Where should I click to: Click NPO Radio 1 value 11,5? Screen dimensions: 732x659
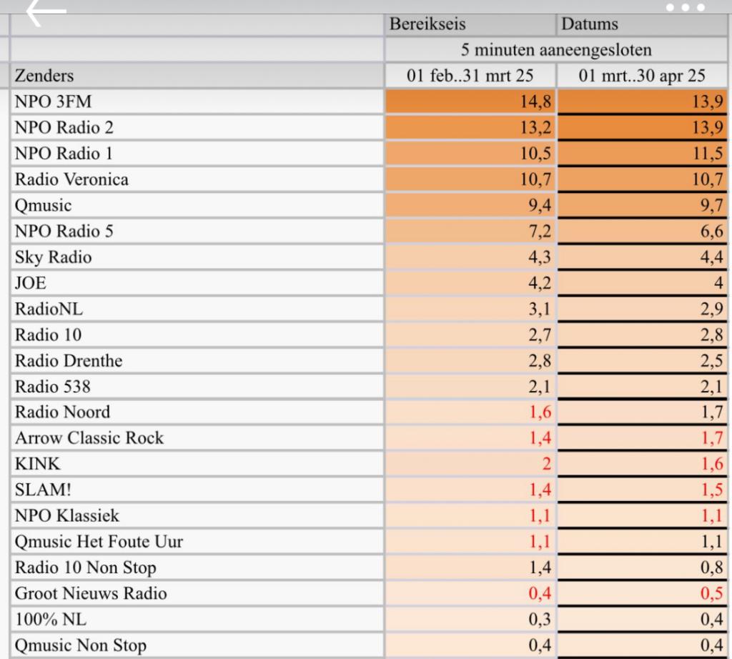tap(642, 153)
